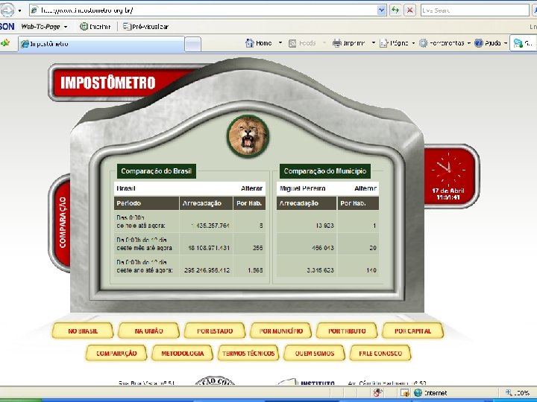Viewport: 537px width, 402px height.
Task: Click the POR MUNICÍPIO button
Action: 281,331
